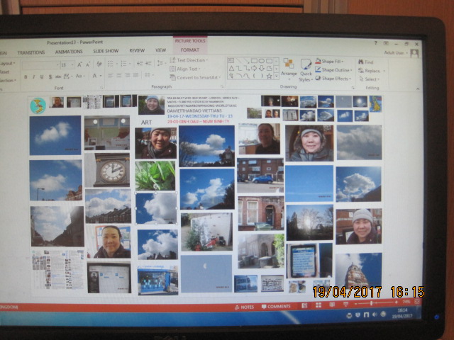Select down arrow shape in gallery

click(262, 68)
